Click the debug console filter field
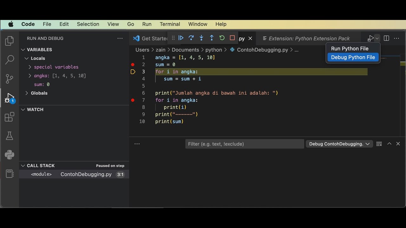Viewport: 406px width, 228px height. pos(245,144)
